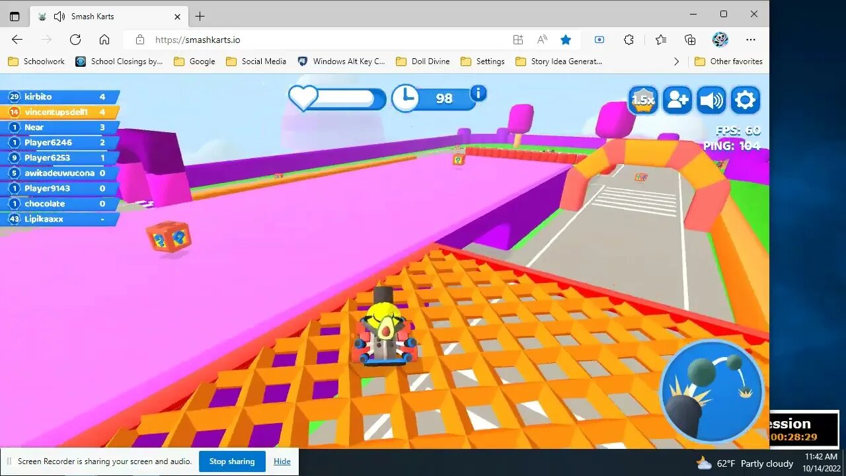The width and height of the screenshot is (846, 476).
Task: Open Windows Alt Key Codes bookmark
Action: pos(341,61)
